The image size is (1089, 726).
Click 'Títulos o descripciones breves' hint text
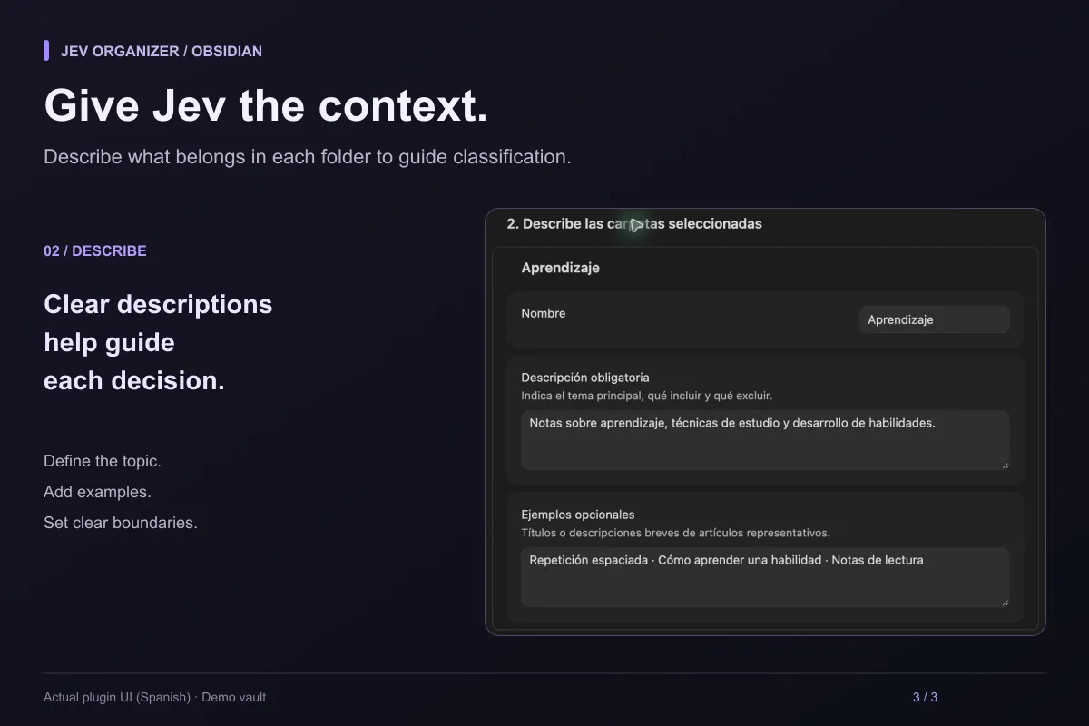[675, 533]
